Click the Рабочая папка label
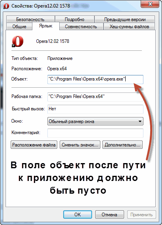 point(27,96)
